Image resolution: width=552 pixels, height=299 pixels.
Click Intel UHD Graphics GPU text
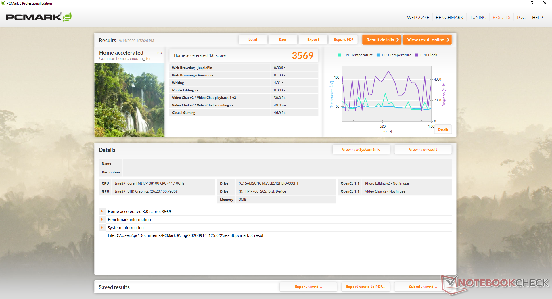146,191
